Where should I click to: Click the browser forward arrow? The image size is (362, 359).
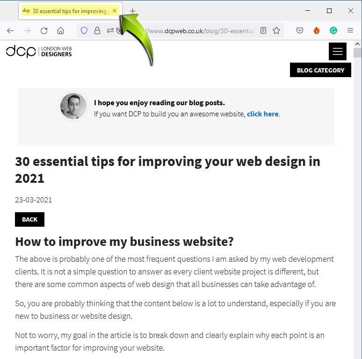tap(27, 30)
